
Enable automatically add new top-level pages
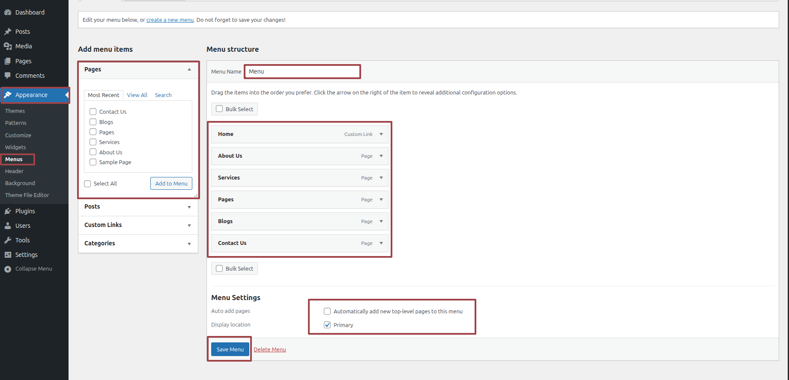327,311
